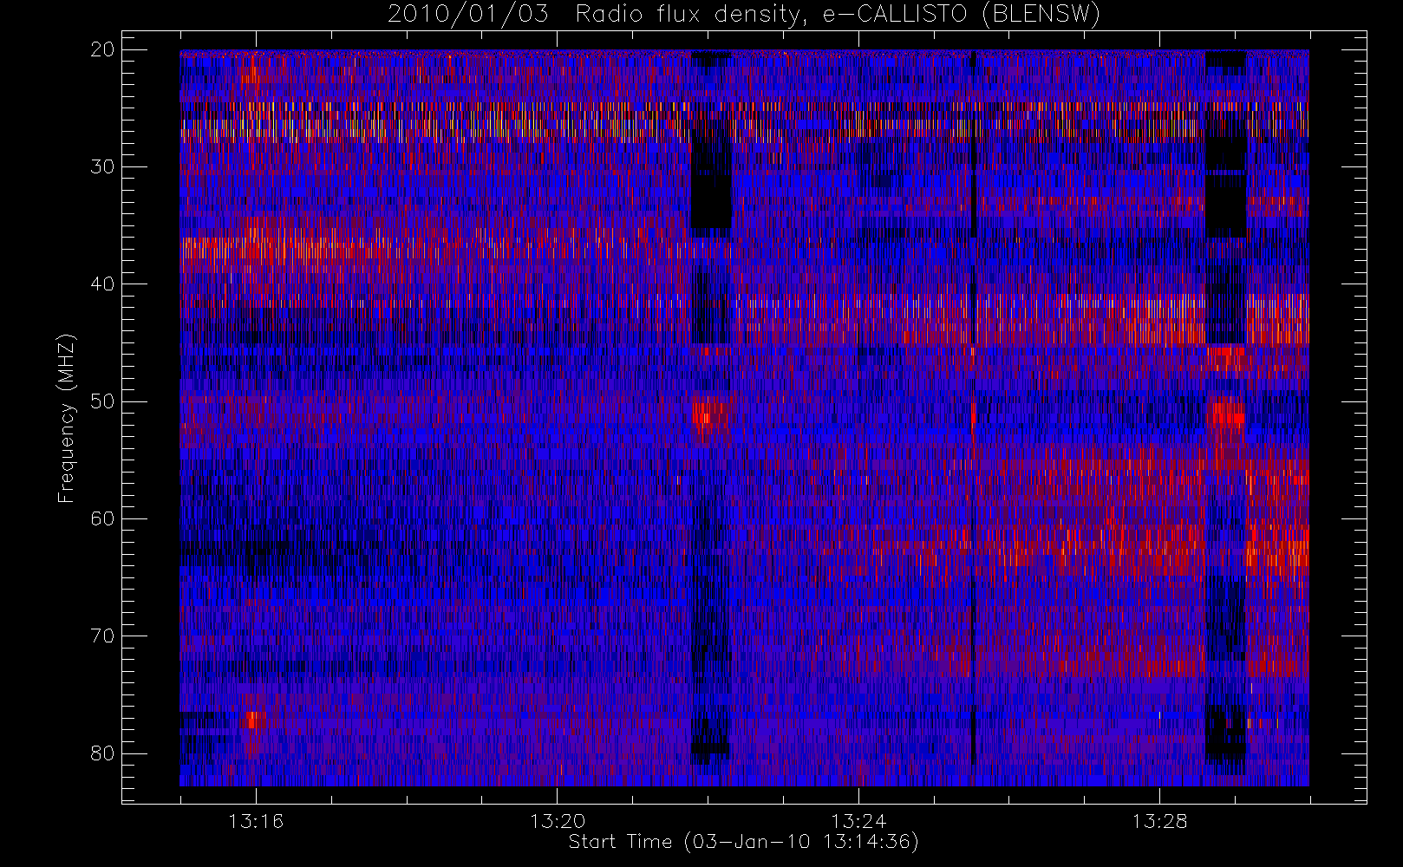Click the 30 frequency tick label
This screenshot has width=1403, height=867.
102,166
